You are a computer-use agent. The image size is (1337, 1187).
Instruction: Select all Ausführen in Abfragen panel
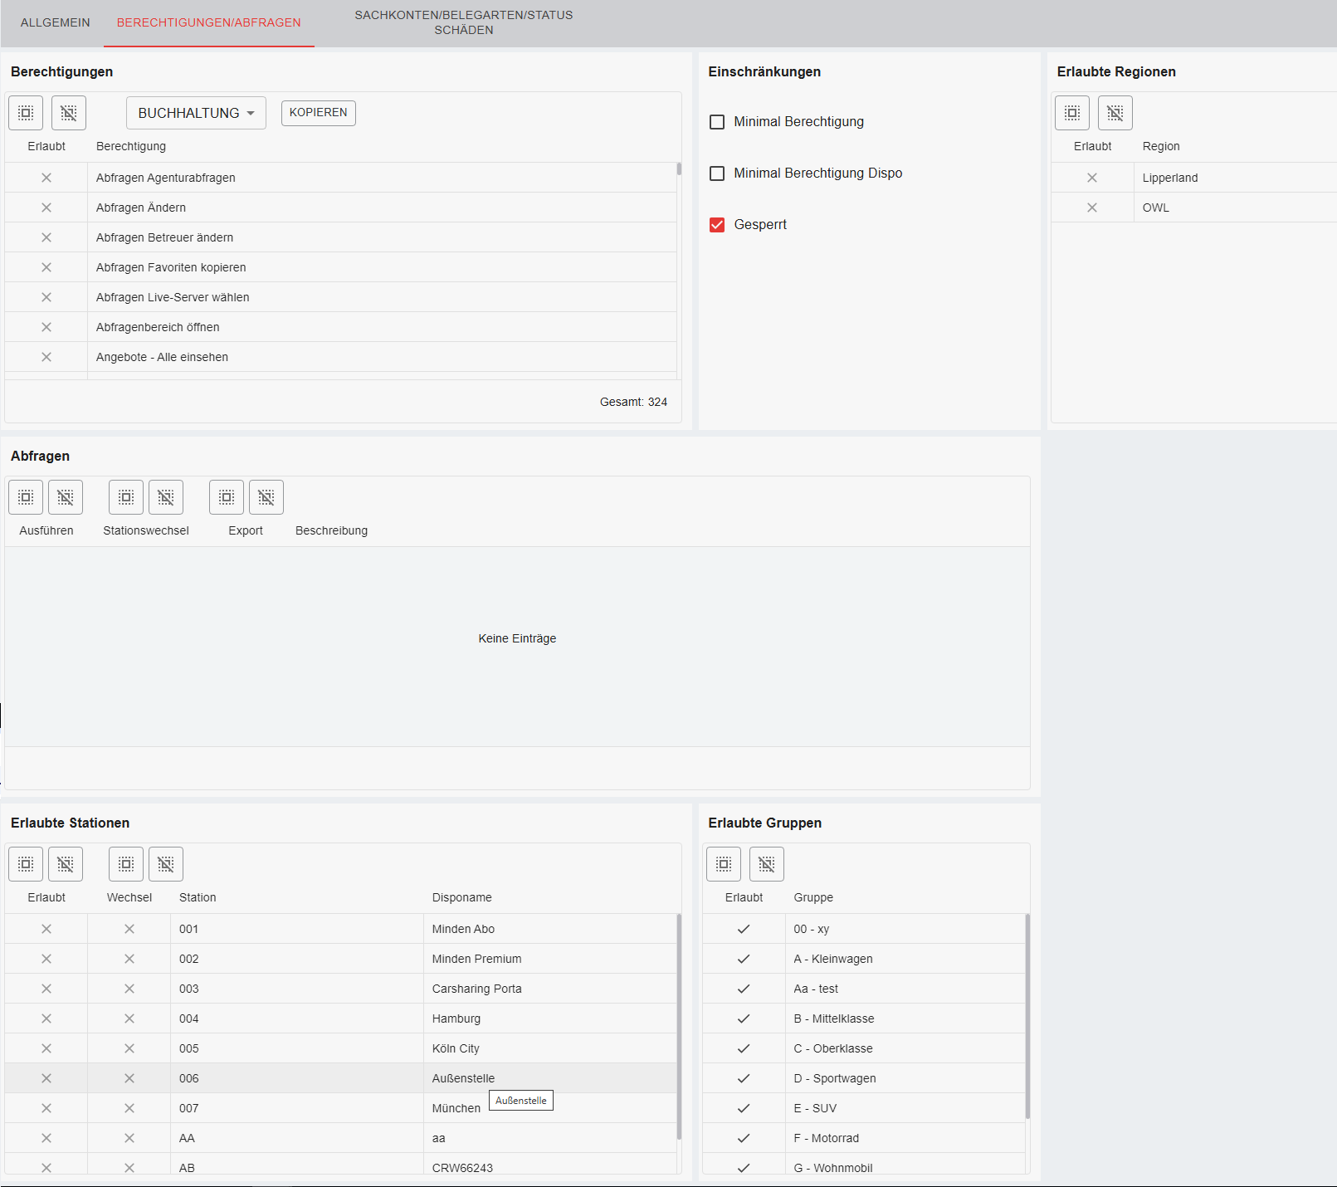26,497
